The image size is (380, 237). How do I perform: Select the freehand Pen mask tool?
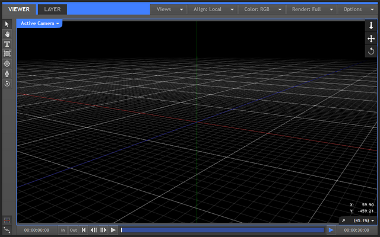(7, 73)
